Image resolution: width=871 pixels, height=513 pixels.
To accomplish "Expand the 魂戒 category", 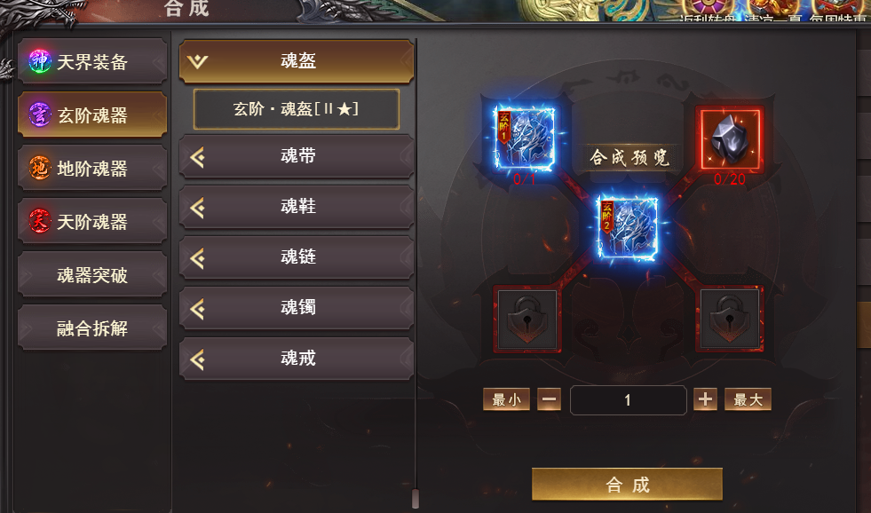I will click(x=296, y=359).
